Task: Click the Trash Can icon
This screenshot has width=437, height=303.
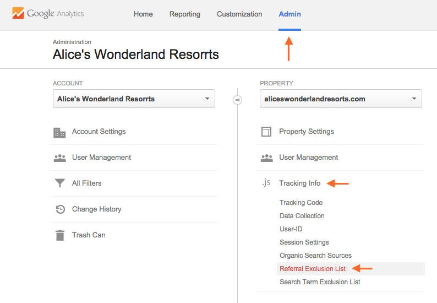Action: click(60, 235)
